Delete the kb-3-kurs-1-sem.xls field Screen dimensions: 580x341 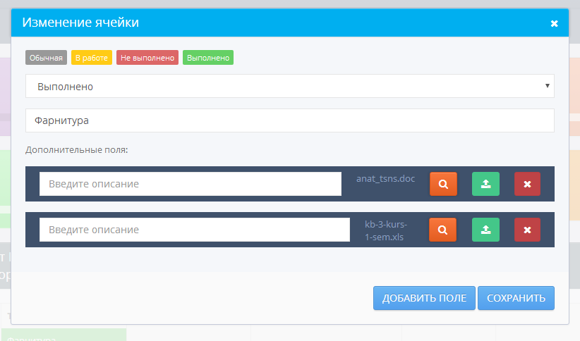[527, 230]
